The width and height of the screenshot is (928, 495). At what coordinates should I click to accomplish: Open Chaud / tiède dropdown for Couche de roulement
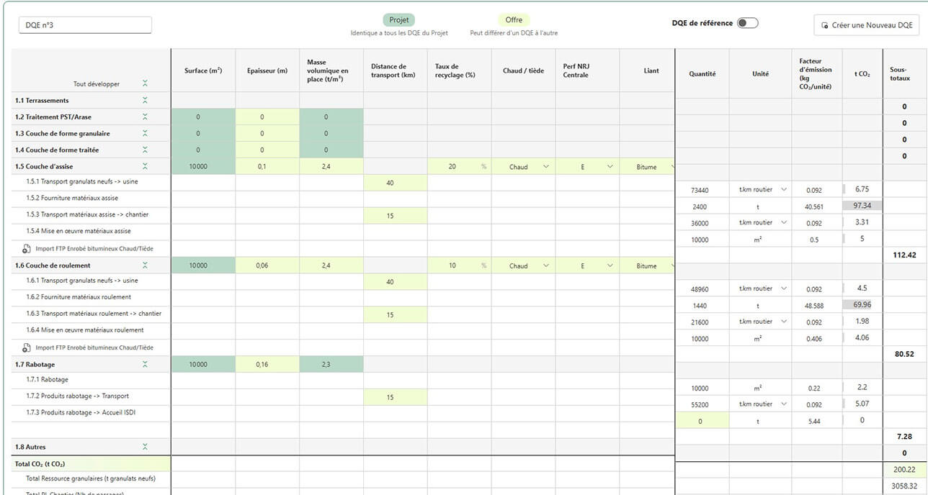click(523, 265)
